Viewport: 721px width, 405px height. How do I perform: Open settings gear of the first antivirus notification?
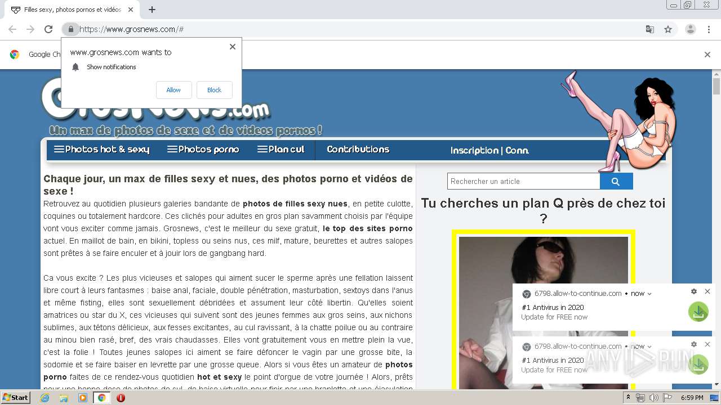tap(694, 291)
